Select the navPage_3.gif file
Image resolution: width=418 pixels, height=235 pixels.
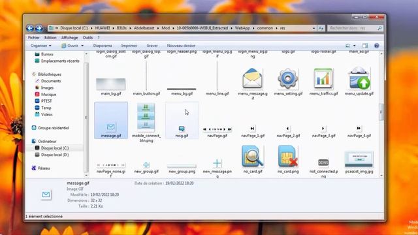click(x=323, y=132)
